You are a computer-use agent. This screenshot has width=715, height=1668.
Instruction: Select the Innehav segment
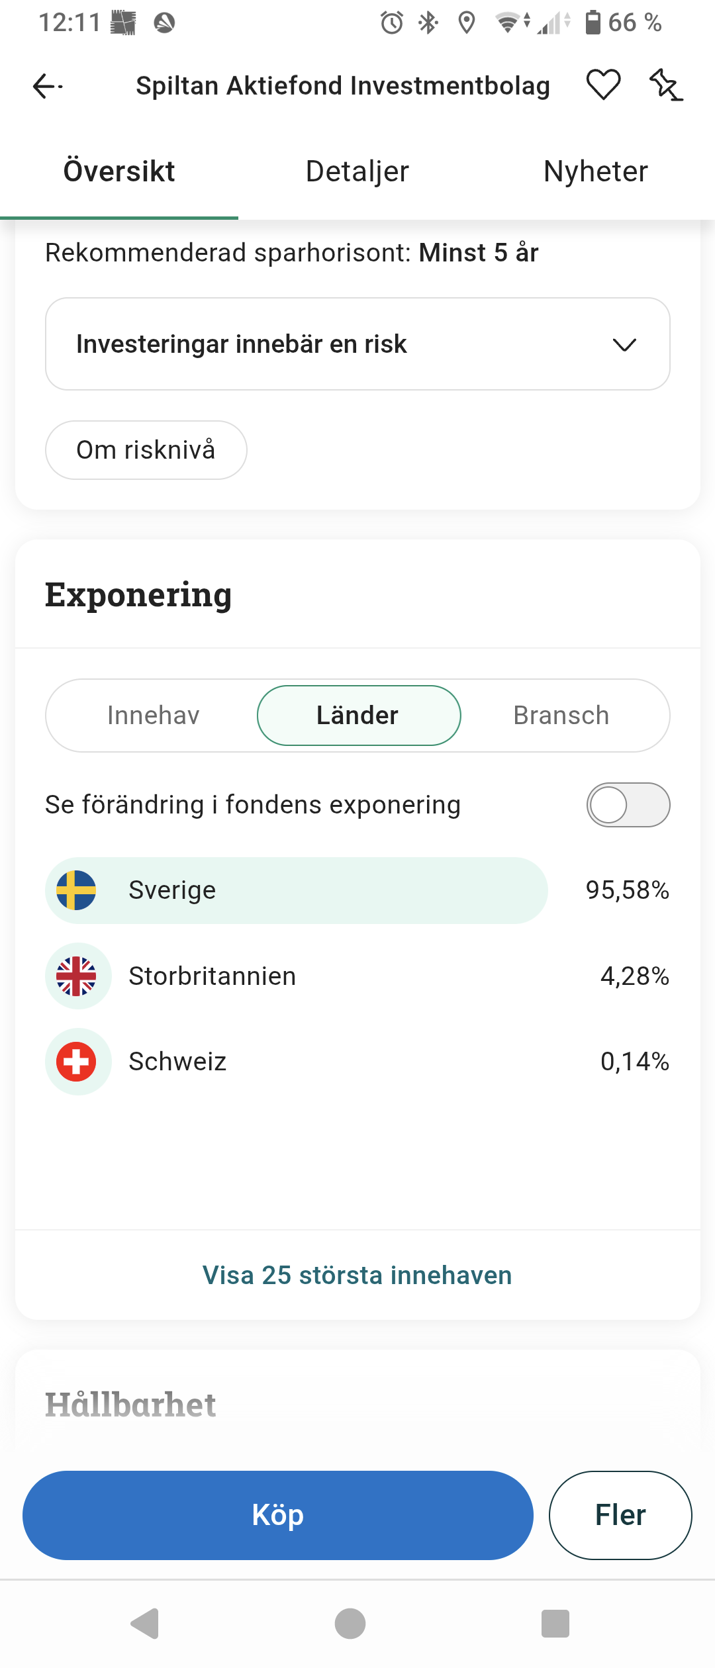153,716
